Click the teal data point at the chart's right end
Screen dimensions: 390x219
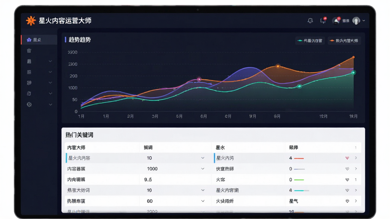click(353, 73)
